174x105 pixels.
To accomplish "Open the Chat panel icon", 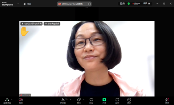I will (x=79, y=99).
